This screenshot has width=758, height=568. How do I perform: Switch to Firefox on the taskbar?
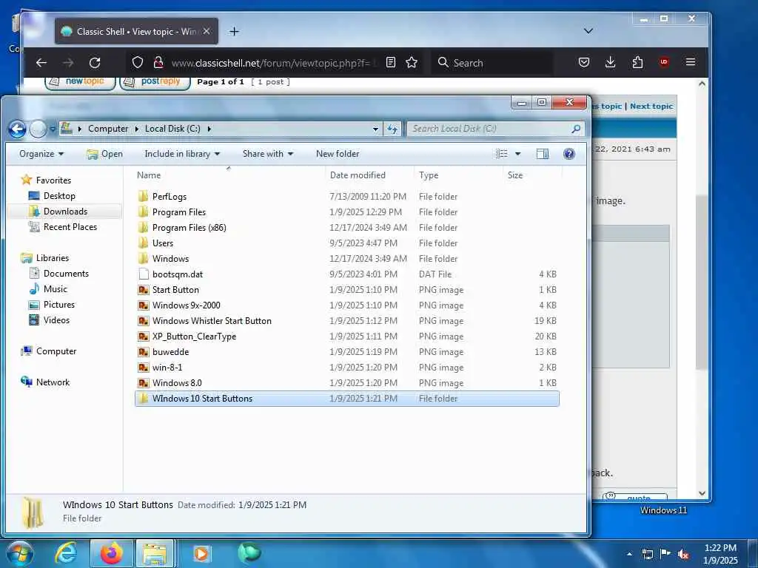pyautogui.click(x=111, y=553)
